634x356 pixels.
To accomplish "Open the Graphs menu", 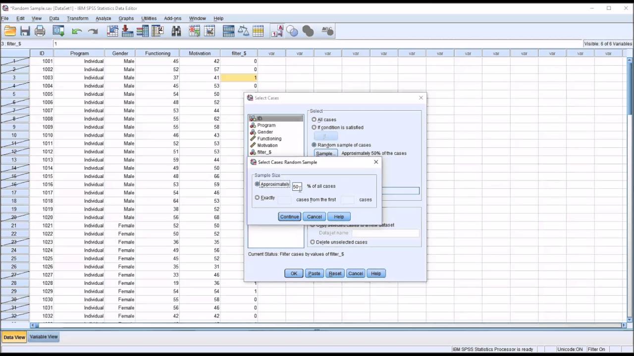I will [x=126, y=18].
